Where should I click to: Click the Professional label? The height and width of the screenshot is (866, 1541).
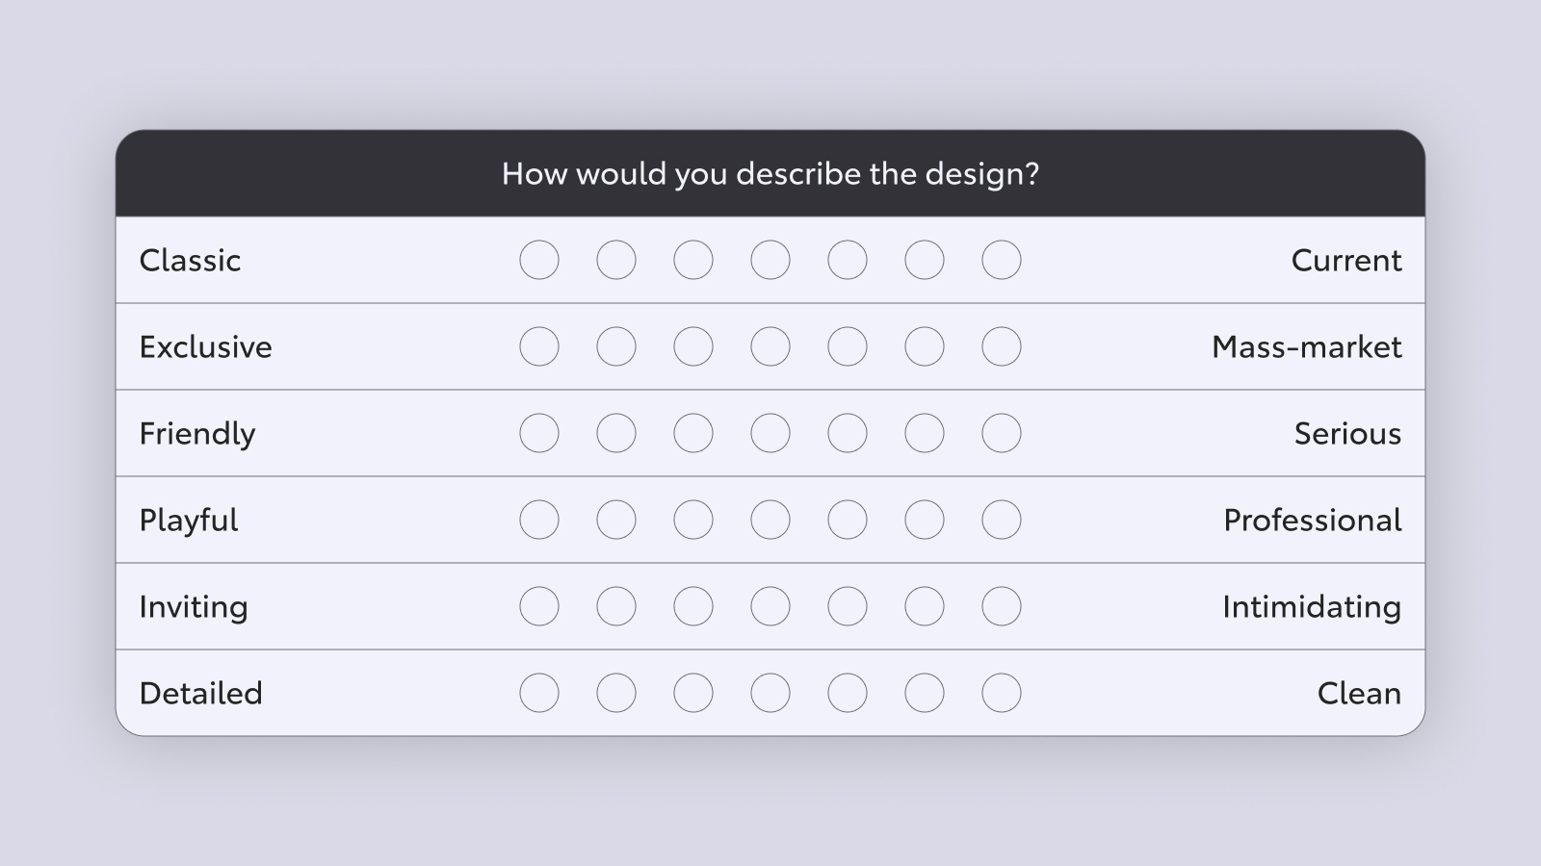pos(1313,520)
